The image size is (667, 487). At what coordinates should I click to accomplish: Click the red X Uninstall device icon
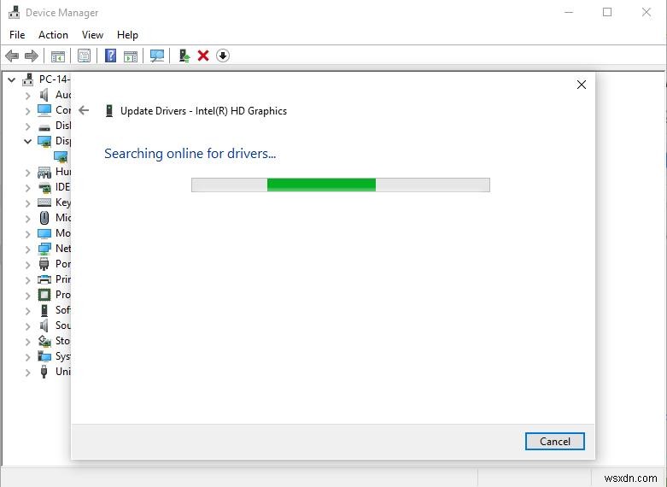coord(203,56)
